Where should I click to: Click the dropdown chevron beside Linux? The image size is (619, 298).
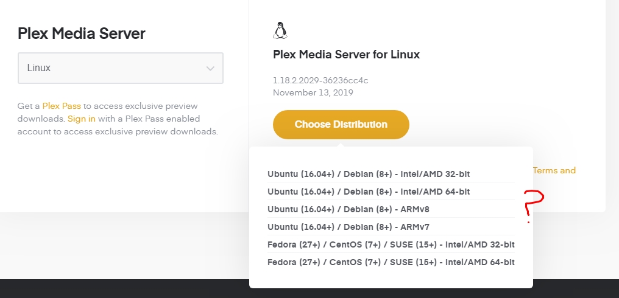click(x=210, y=68)
